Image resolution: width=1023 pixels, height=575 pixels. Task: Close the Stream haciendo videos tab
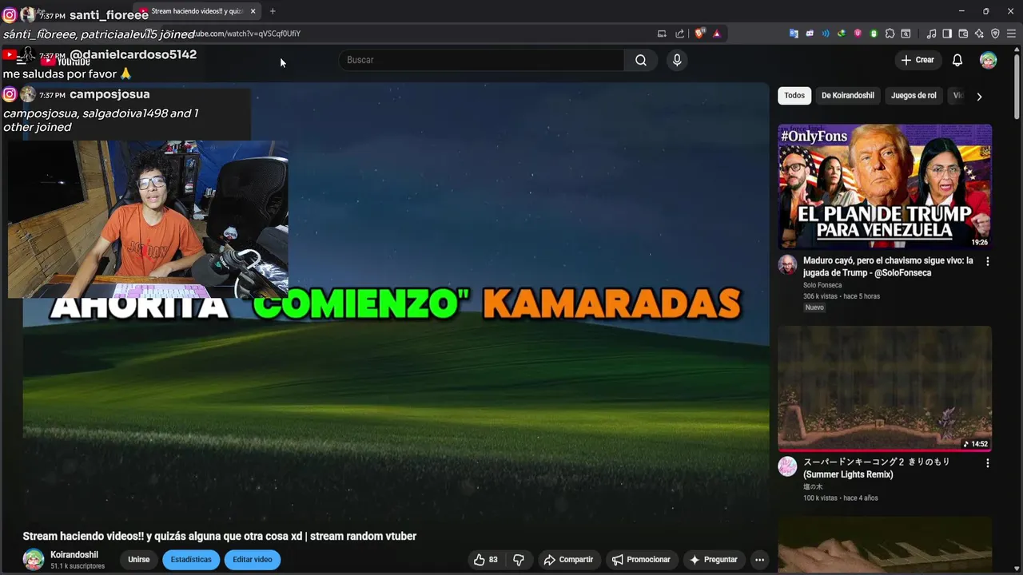coord(253,11)
